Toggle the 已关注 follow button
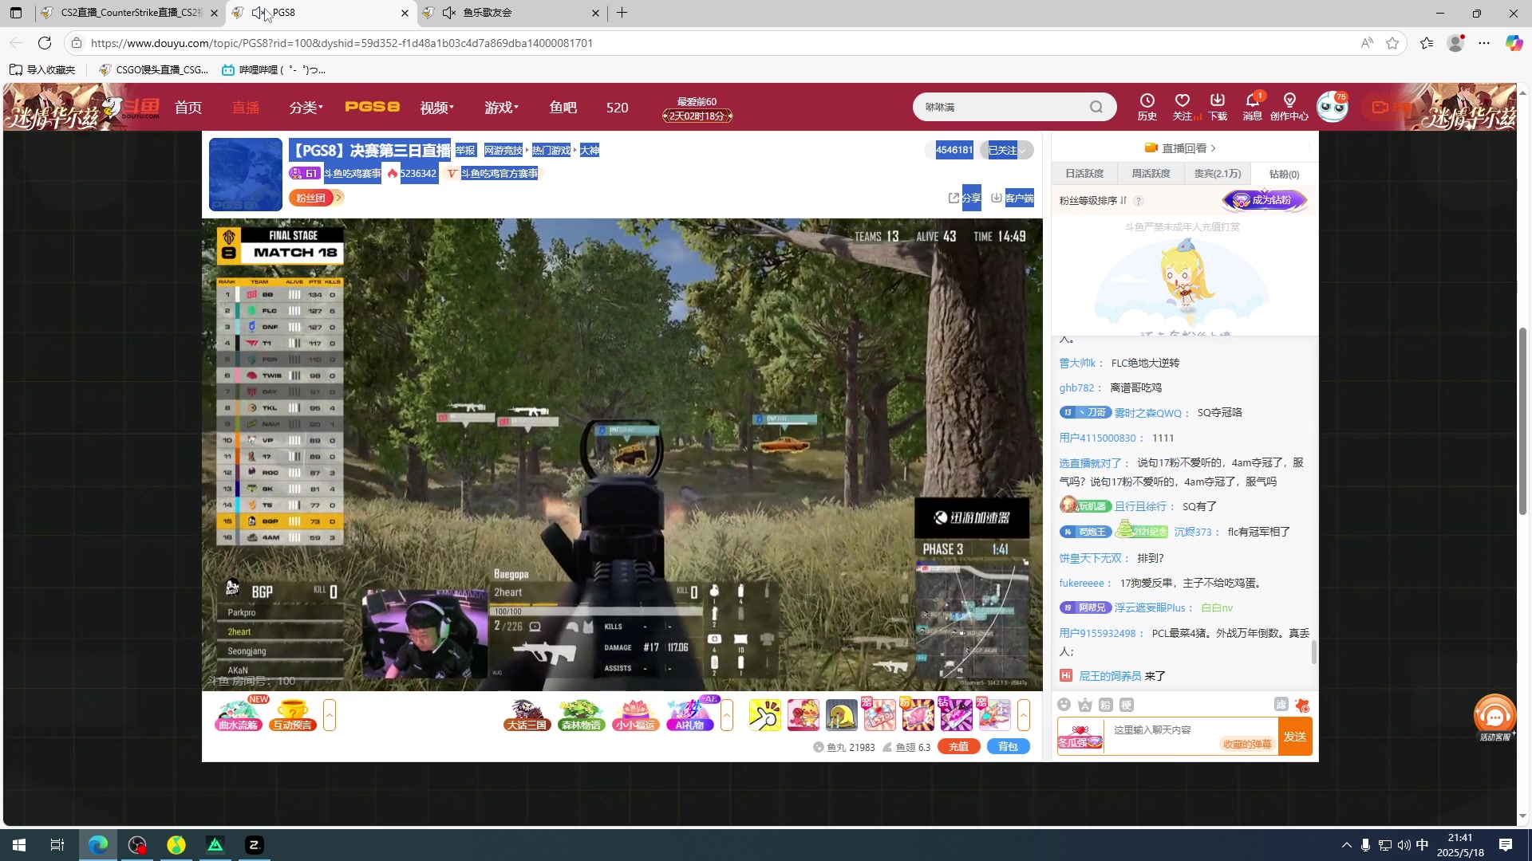The height and width of the screenshot is (861, 1532). (1006, 150)
